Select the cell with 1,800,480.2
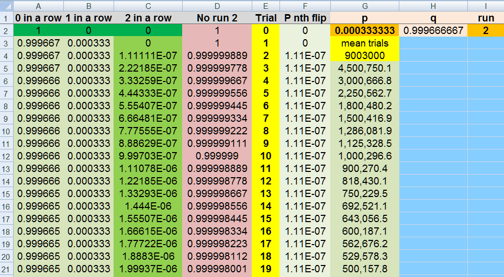The width and height of the screenshot is (504, 277). point(365,106)
